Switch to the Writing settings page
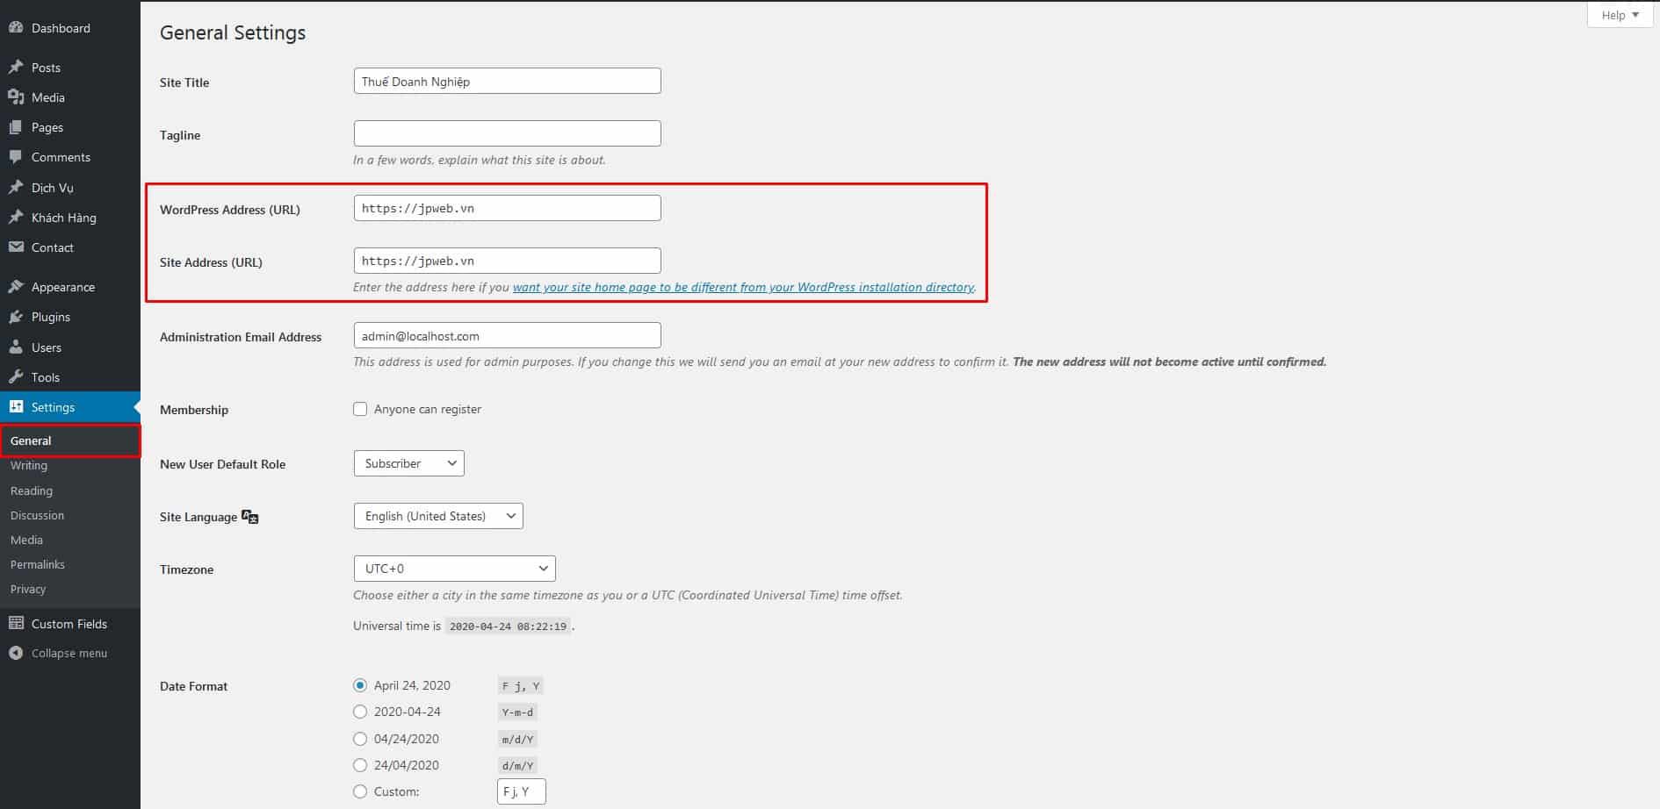The width and height of the screenshot is (1660, 809). click(x=29, y=465)
